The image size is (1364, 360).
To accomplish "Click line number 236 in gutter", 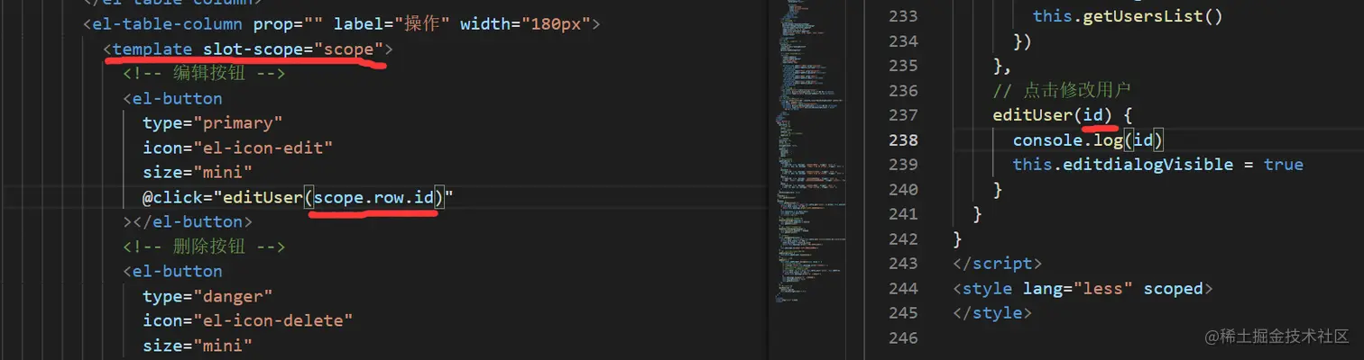I will pos(903,91).
